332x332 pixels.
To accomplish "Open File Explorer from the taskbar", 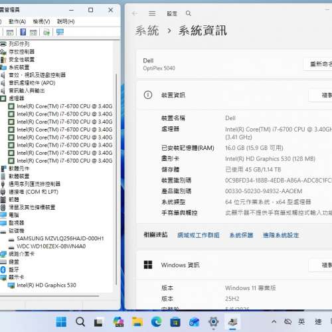I will pos(137,321).
